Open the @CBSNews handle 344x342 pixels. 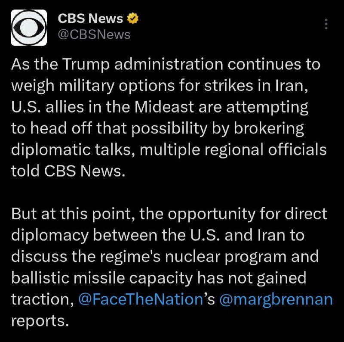(x=94, y=34)
